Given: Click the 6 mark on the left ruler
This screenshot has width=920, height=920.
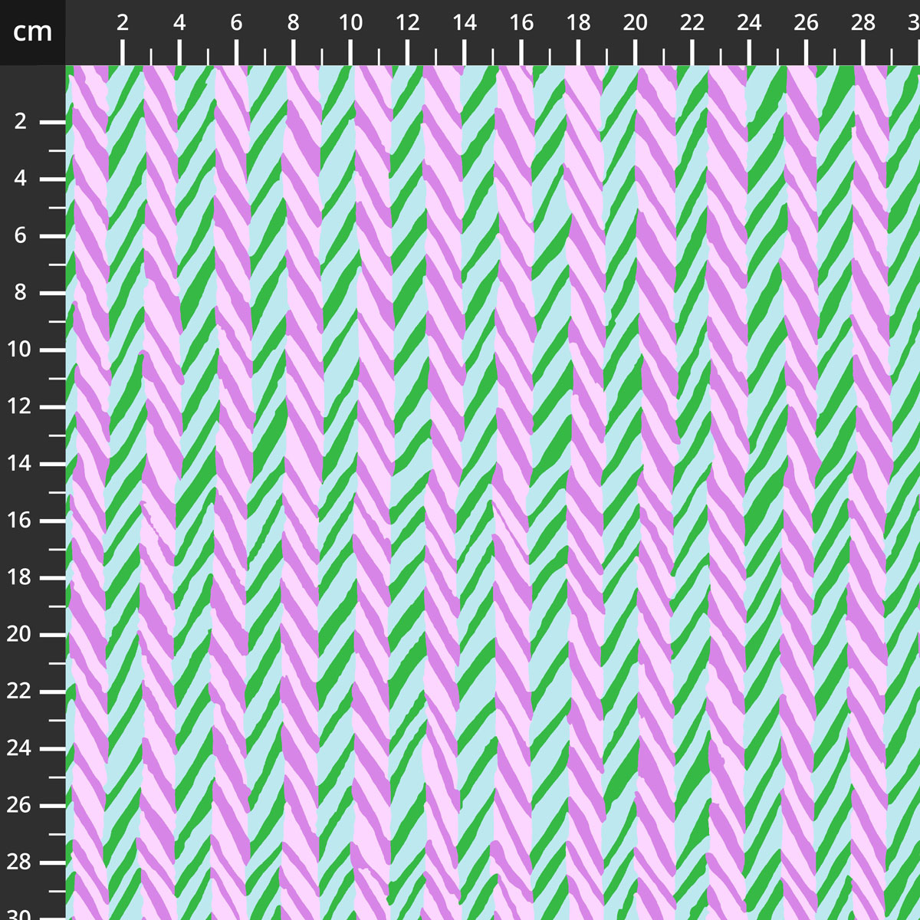Looking at the screenshot, I should tap(21, 236).
